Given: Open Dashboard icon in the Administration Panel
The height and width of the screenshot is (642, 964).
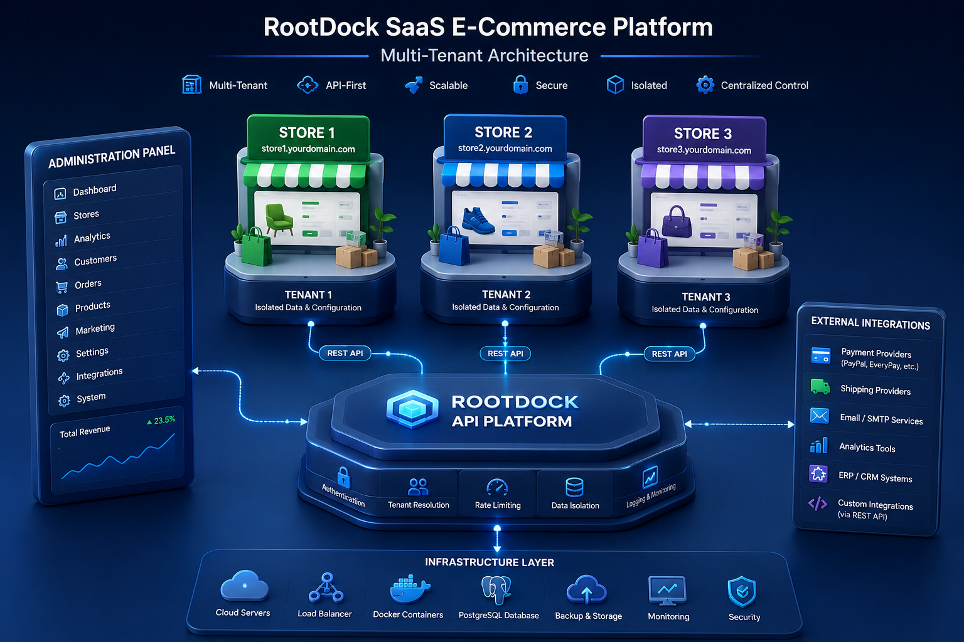Looking at the screenshot, I should 60,194.
